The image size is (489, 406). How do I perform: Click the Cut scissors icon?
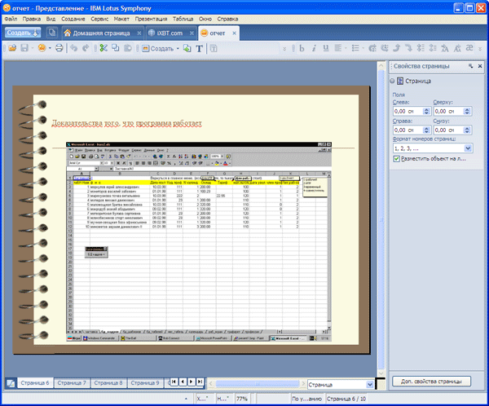[x=104, y=48]
